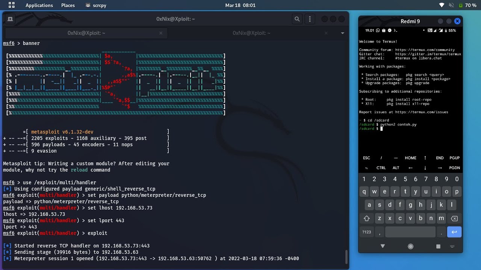Switch to the first 0xNix@Xploit tab
This screenshot has width=481, height=270.
pos(86,33)
